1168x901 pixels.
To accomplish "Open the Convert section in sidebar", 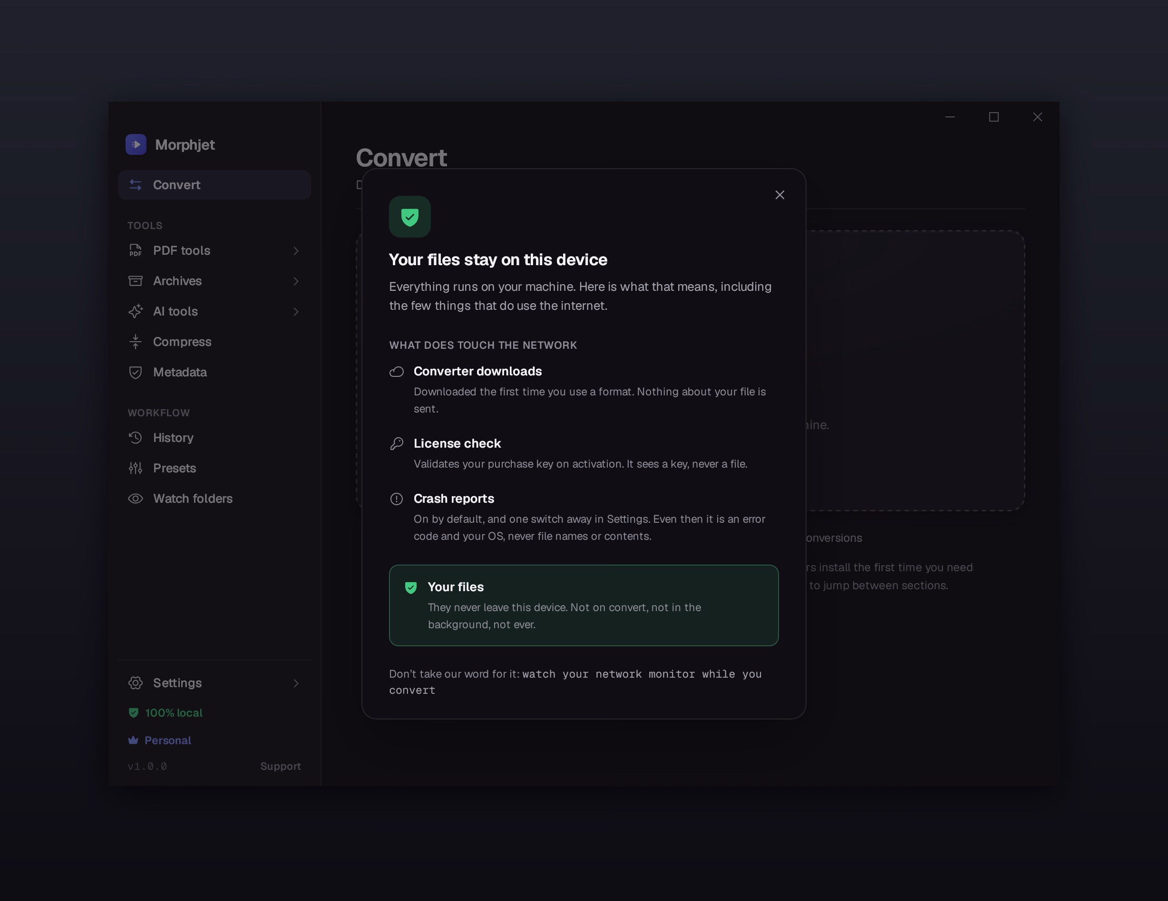I will [x=214, y=185].
